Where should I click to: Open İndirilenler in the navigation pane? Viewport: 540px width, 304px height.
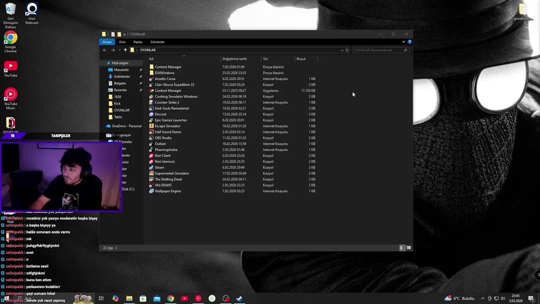point(122,76)
